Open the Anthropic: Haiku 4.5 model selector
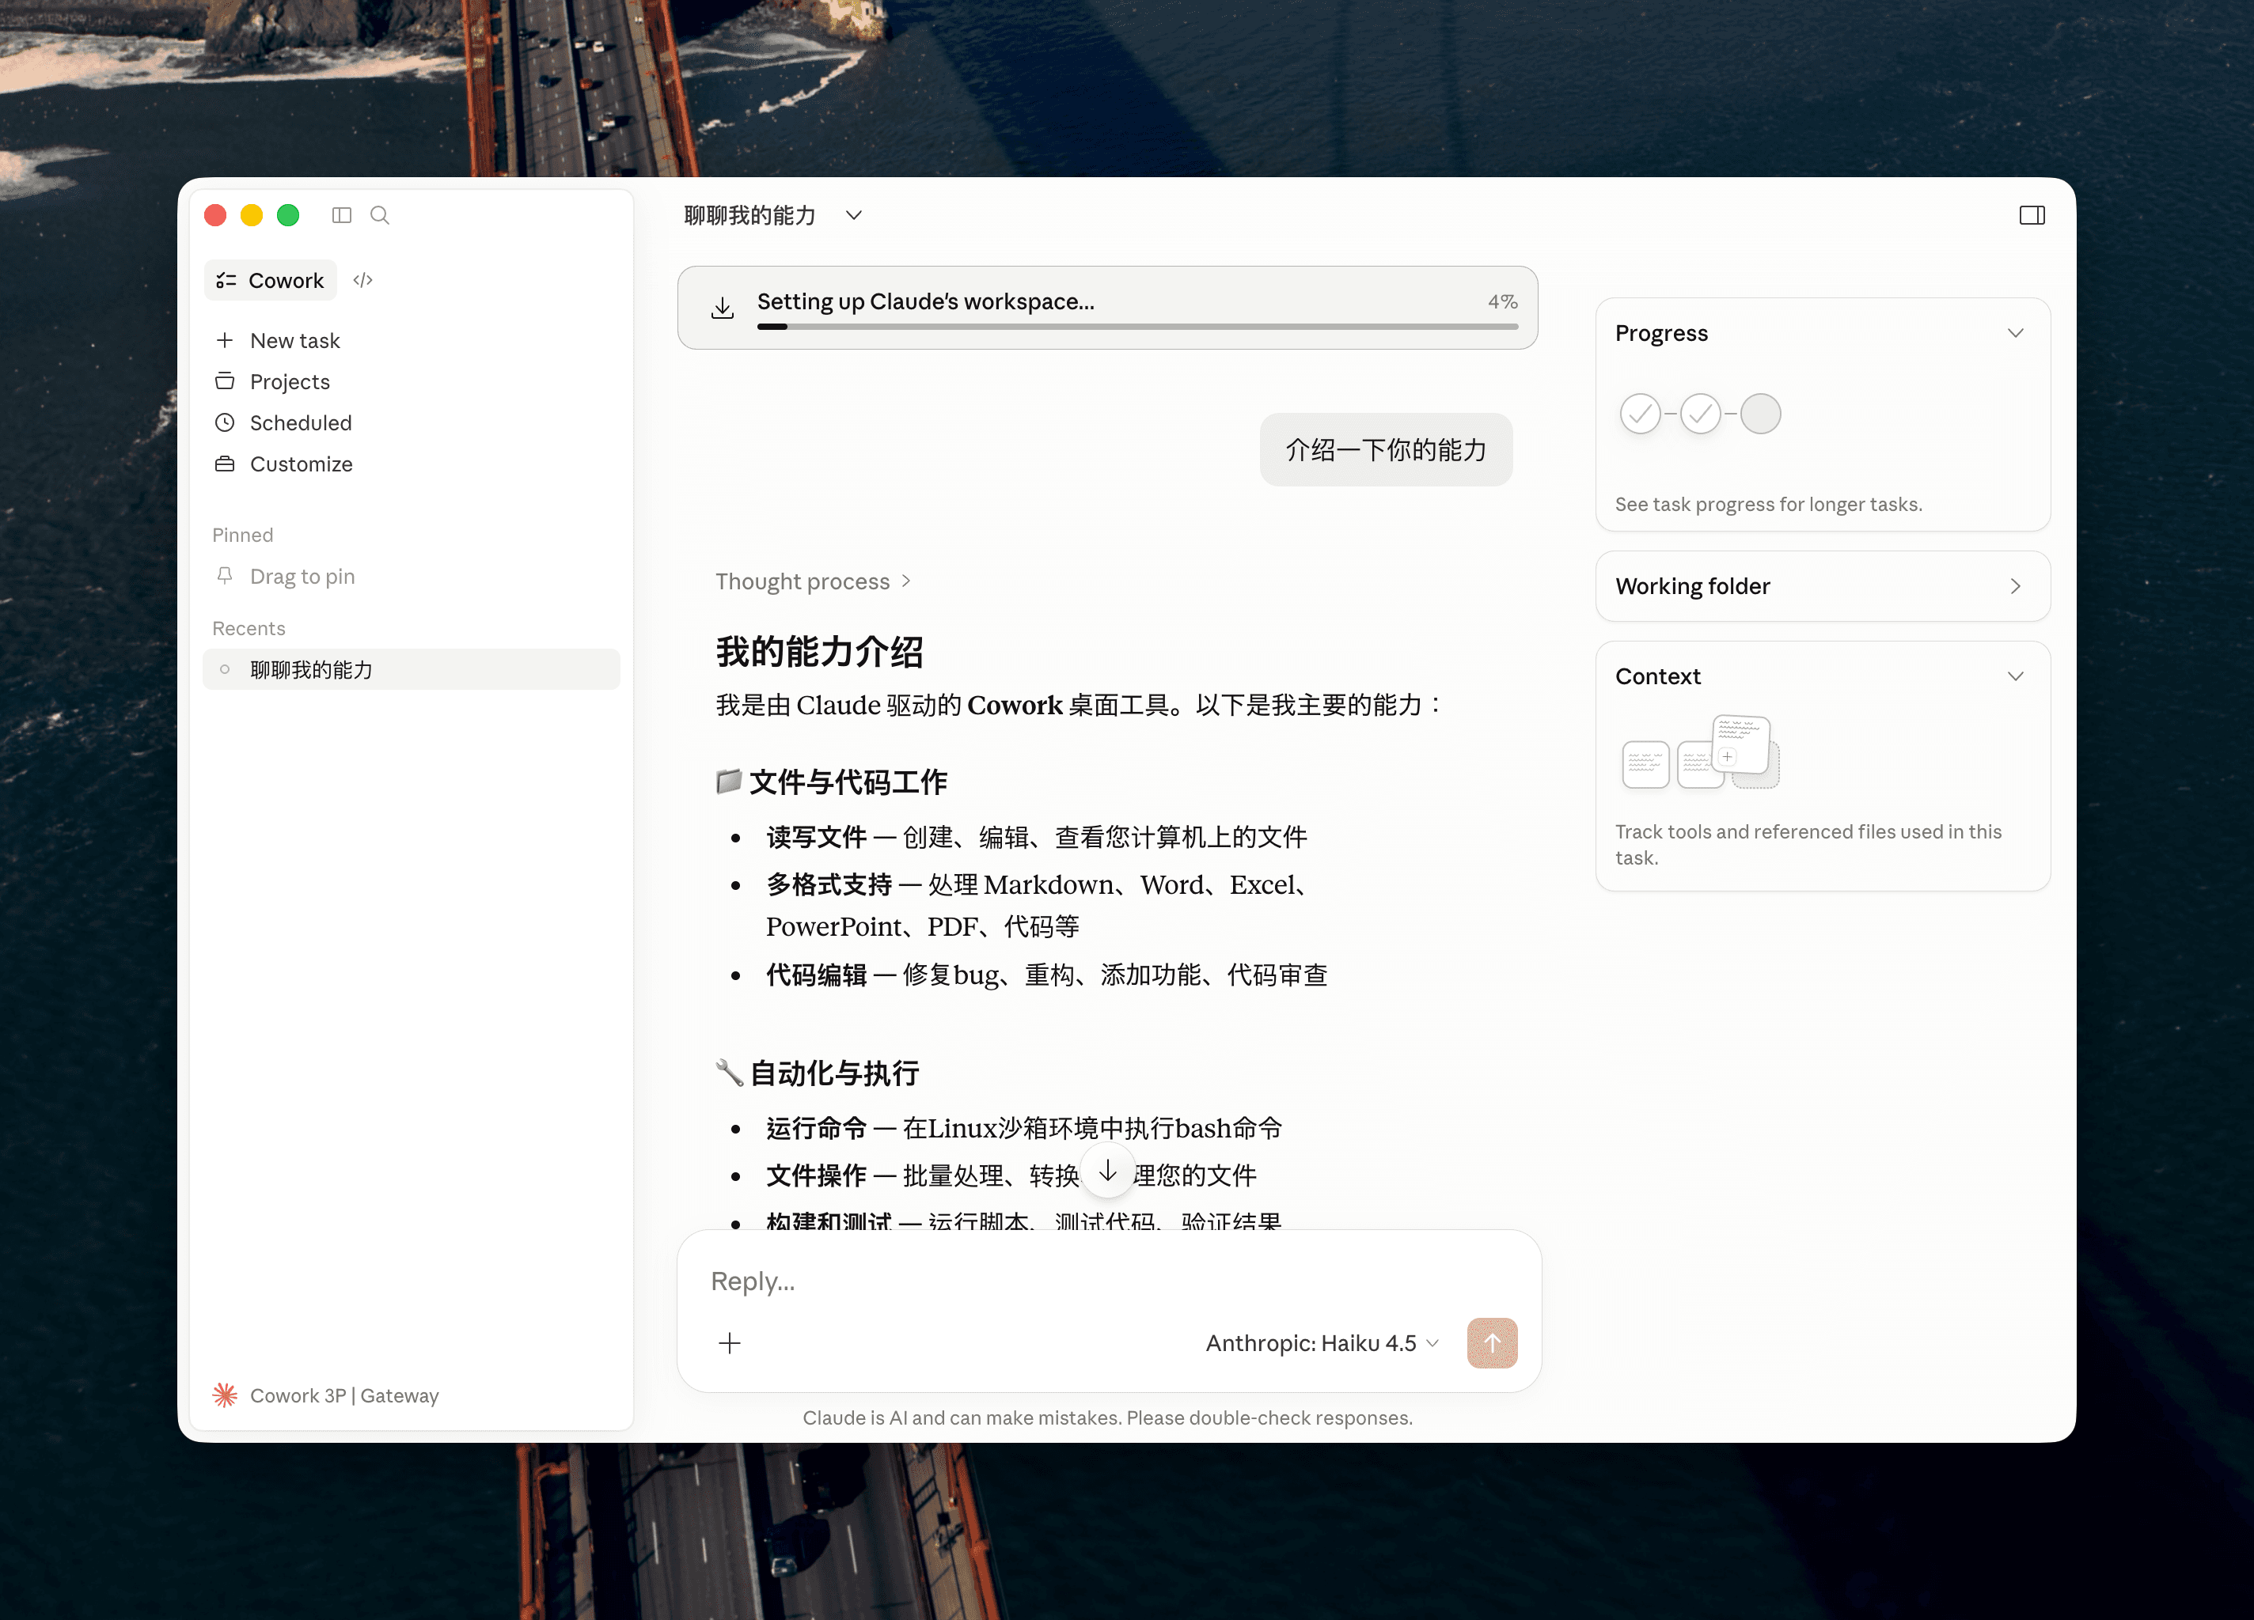Screen dimensions: 2254x1620 click(x=1321, y=1343)
